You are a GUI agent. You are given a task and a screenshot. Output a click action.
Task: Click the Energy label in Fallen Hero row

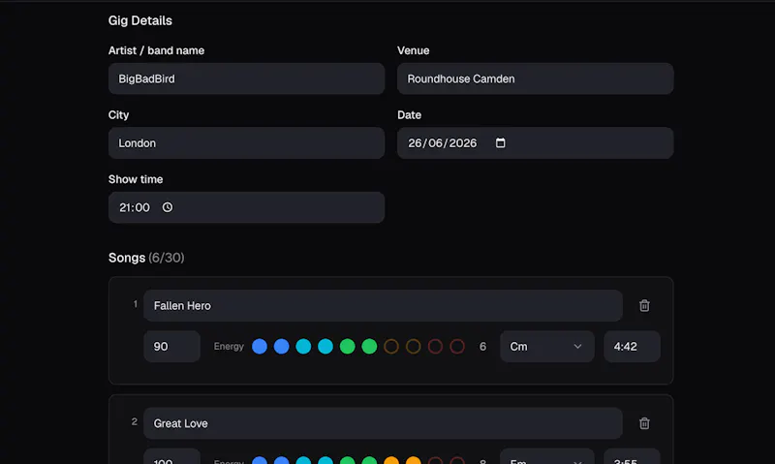[229, 347]
